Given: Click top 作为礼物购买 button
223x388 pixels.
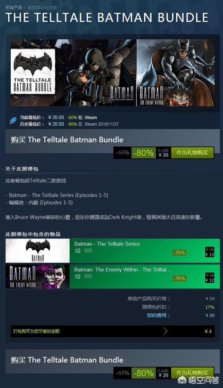Looking at the screenshot, I should 192,153.
